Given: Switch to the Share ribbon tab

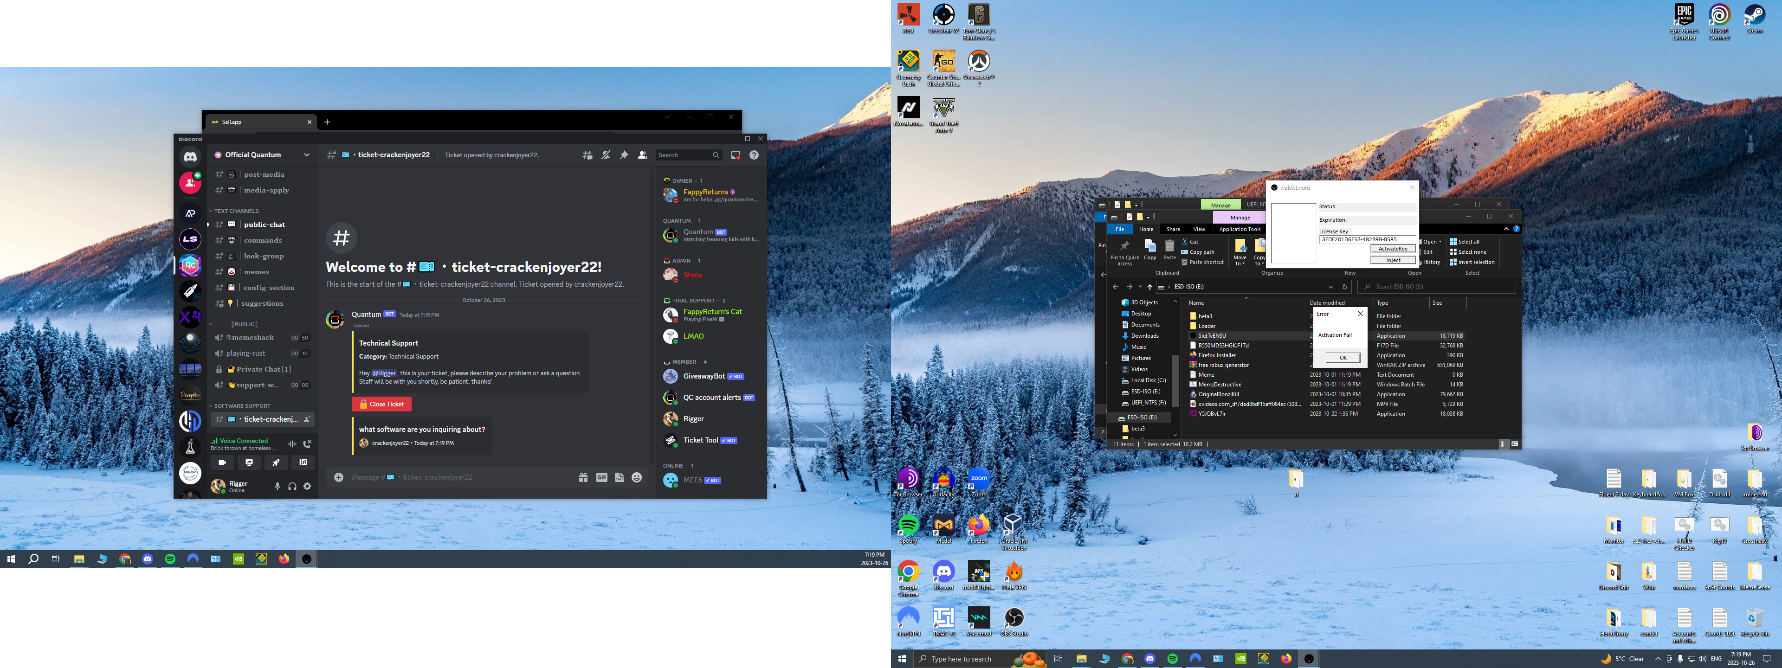Looking at the screenshot, I should (1173, 229).
